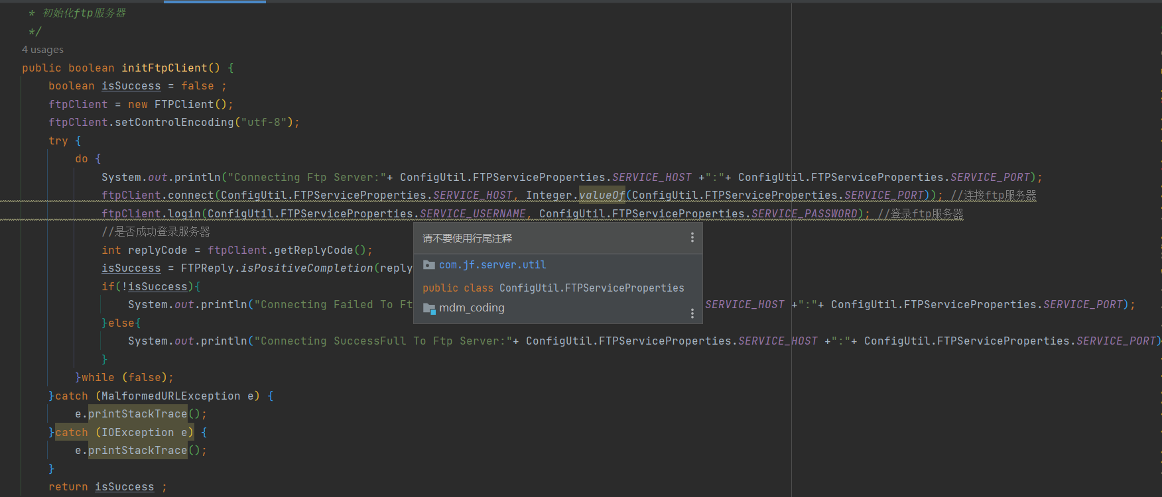The width and height of the screenshot is (1162, 497).
Task: Click 'return isSuccess' statement
Action: [101, 487]
